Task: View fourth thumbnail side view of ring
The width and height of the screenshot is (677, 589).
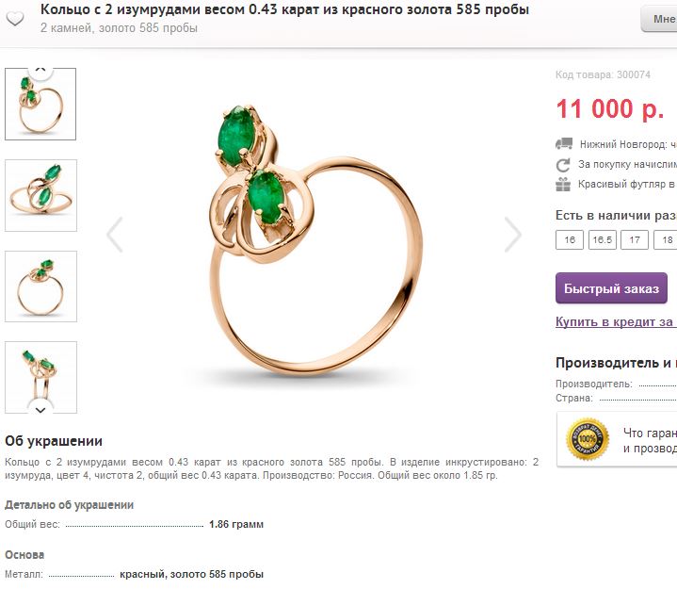Action: click(40, 377)
